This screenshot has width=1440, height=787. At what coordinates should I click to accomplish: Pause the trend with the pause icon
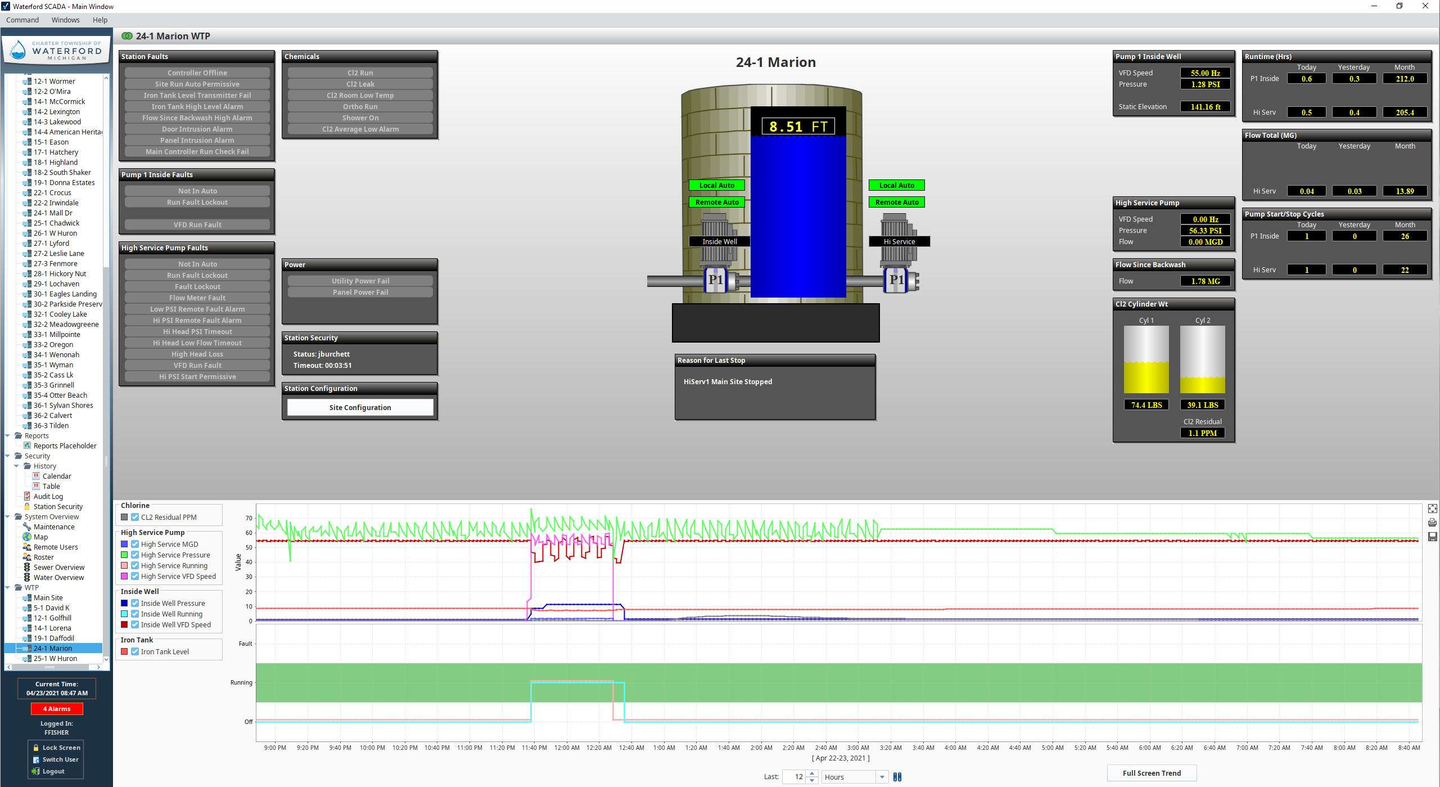pyautogui.click(x=897, y=777)
